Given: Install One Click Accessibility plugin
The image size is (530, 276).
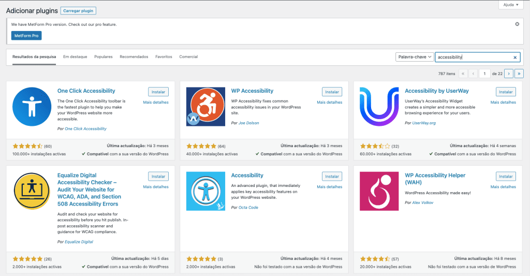Looking at the screenshot, I should pyautogui.click(x=158, y=92).
